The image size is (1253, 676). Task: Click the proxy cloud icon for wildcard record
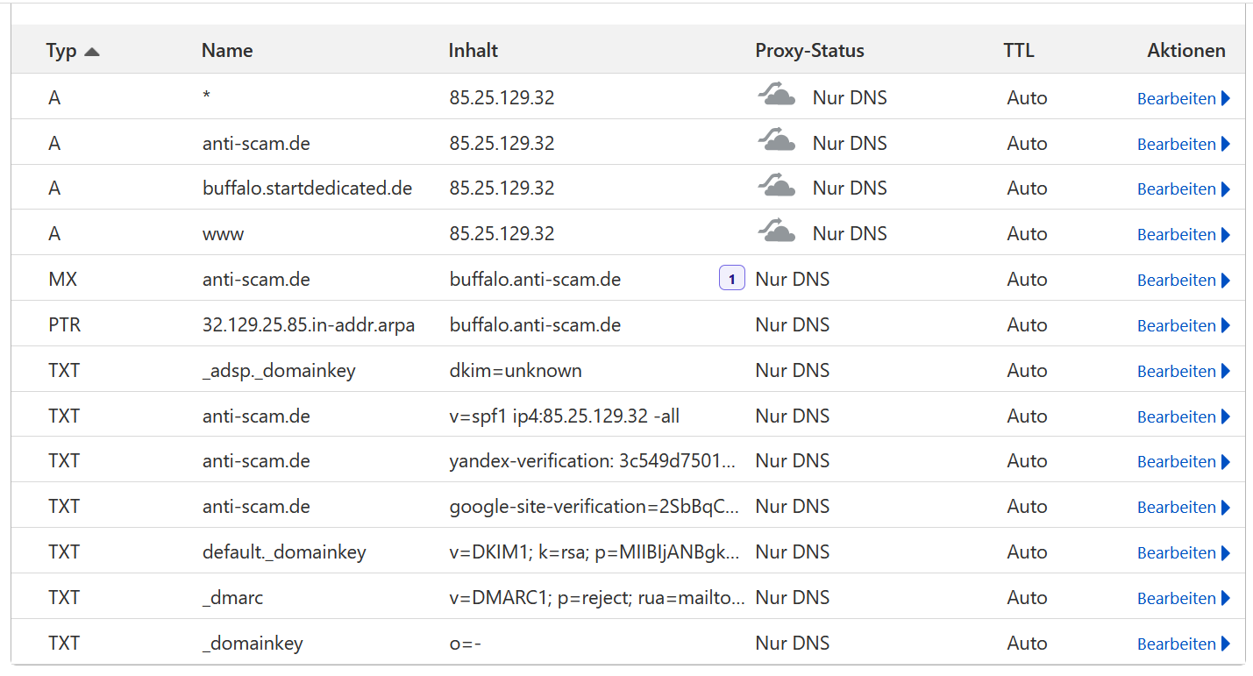tap(776, 96)
